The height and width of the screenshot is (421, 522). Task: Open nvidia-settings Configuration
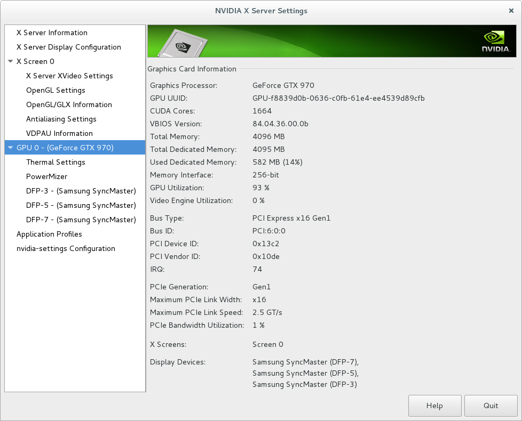click(66, 248)
